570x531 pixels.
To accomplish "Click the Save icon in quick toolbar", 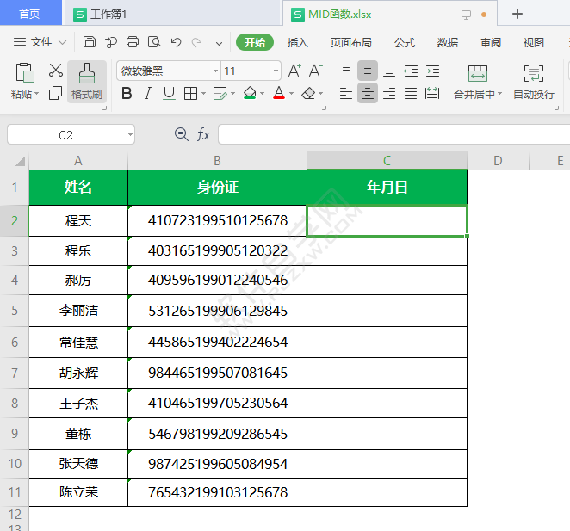I will [89, 42].
